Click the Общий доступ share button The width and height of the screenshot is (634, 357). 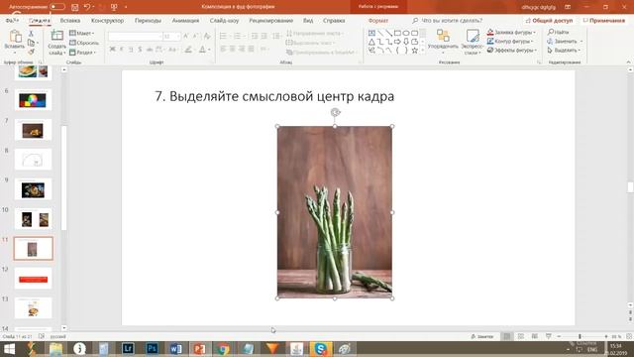point(549,20)
